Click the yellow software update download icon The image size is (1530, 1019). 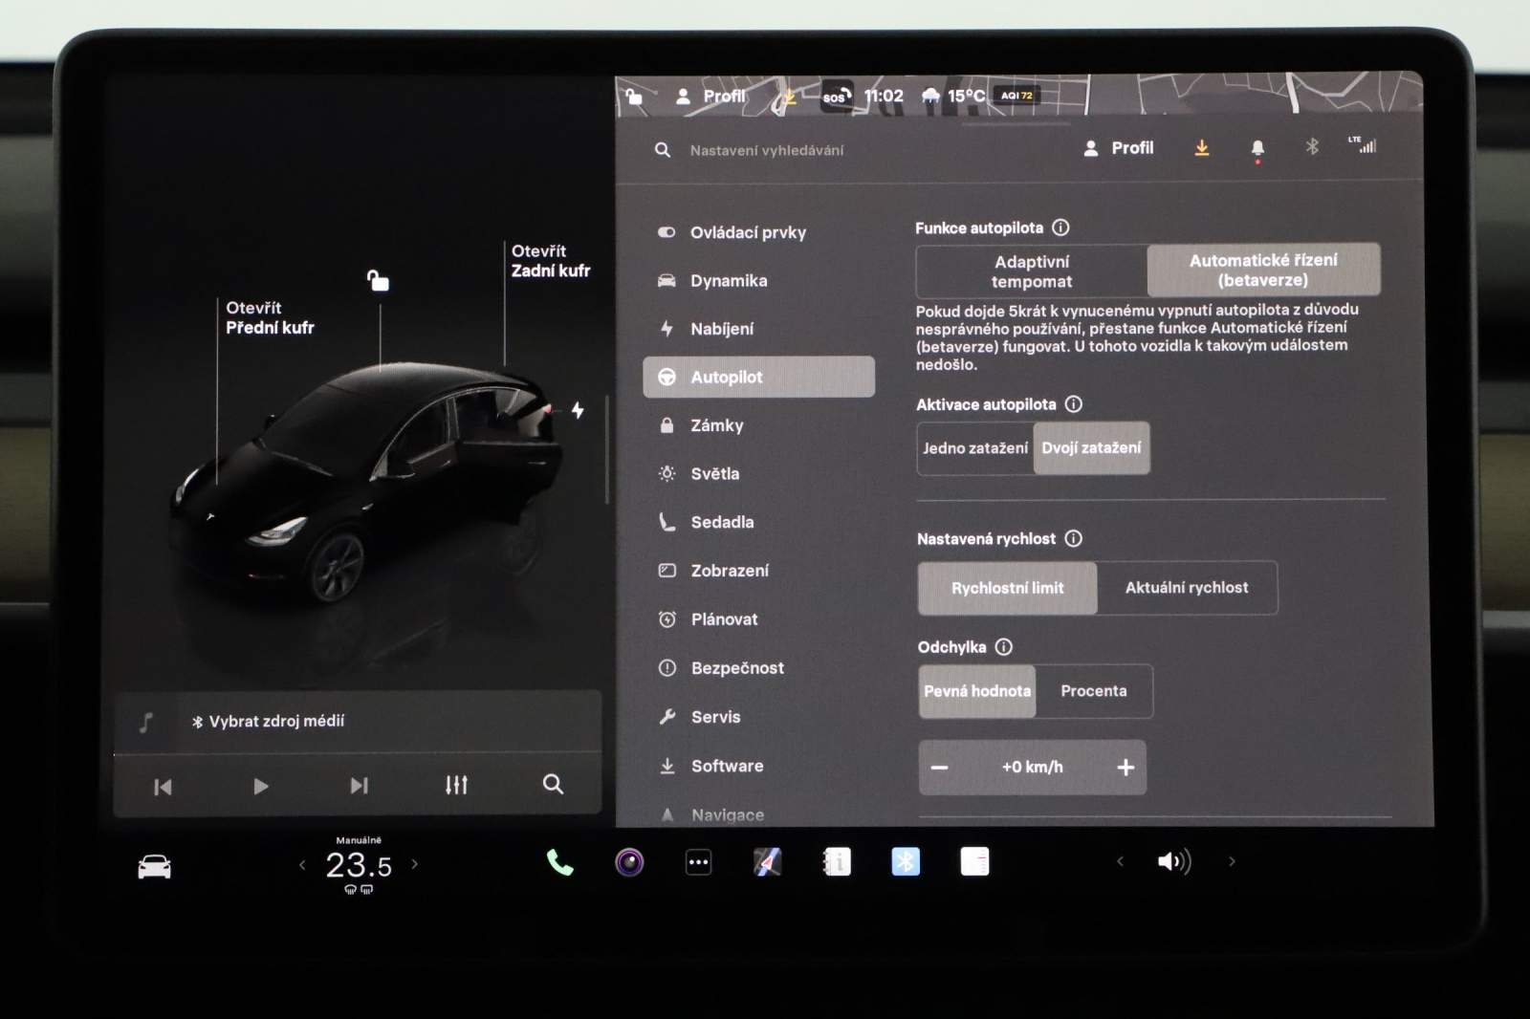tap(1202, 147)
